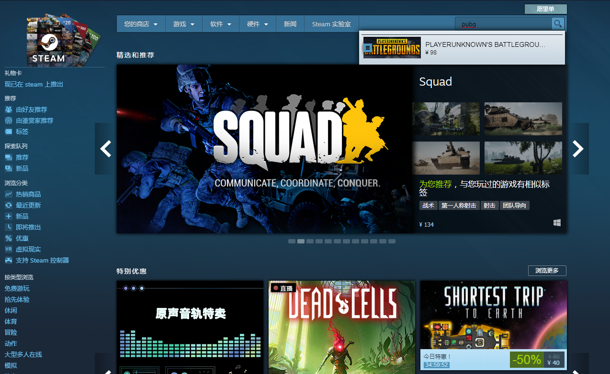Open the 原声音轨特卖 sale card
The height and width of the screenshot is (374, 610).
click(190, 327)
